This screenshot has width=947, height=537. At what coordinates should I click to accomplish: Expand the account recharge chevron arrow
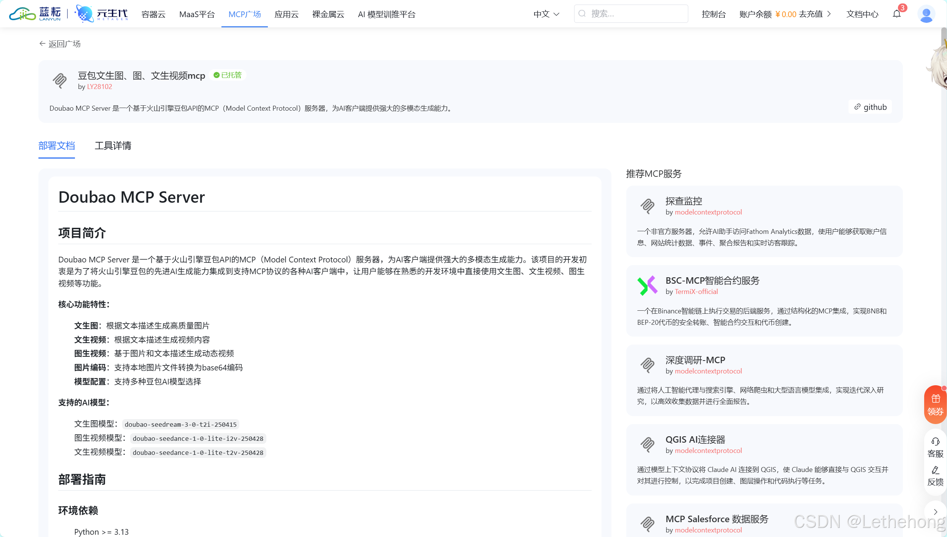pos(829,14)
